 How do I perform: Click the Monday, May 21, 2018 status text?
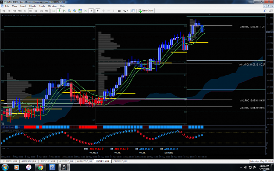[x=261, y=161]
